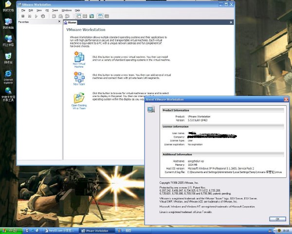The height and width of the screenshot is (234, 292).
Task: Maximize the VMware Workstation window
Action: point(226,4)
